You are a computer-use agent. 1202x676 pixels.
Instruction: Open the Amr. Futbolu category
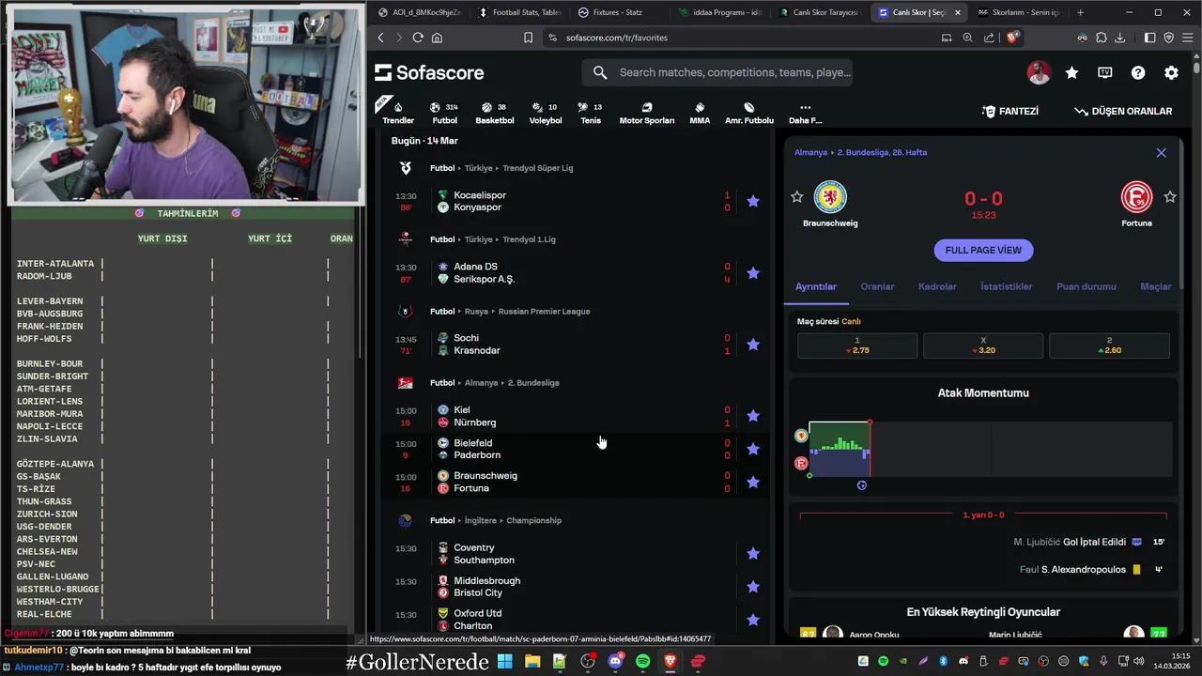coord(748,113)
